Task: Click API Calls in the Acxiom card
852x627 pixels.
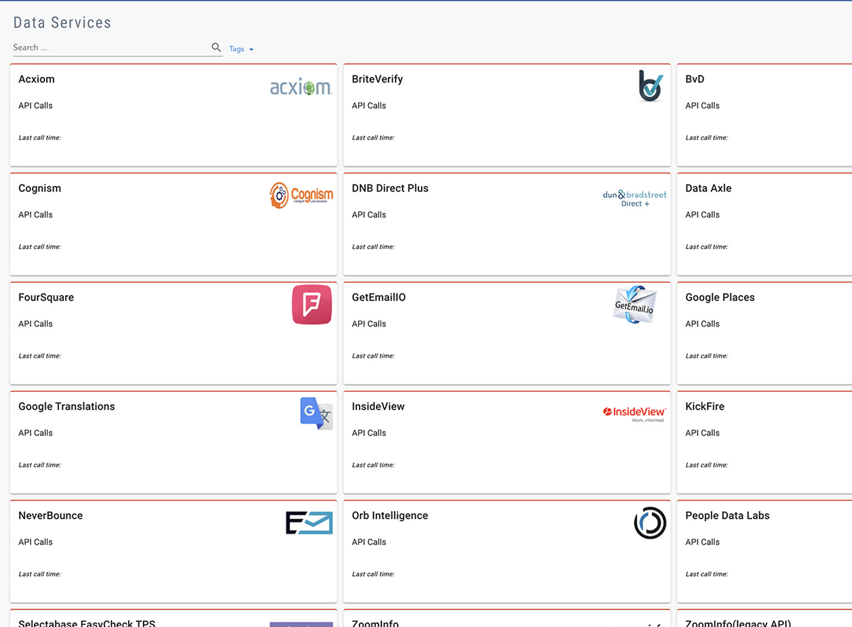Action: pos(36,105)
